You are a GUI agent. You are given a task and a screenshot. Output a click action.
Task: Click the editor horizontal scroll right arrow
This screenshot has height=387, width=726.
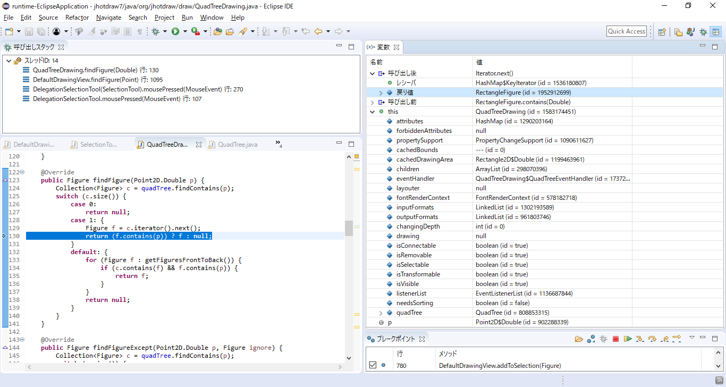click(x=341, y=367)
